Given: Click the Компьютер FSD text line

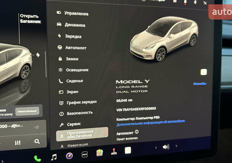Looking at the screenshot, I should (x=138, y=118).
